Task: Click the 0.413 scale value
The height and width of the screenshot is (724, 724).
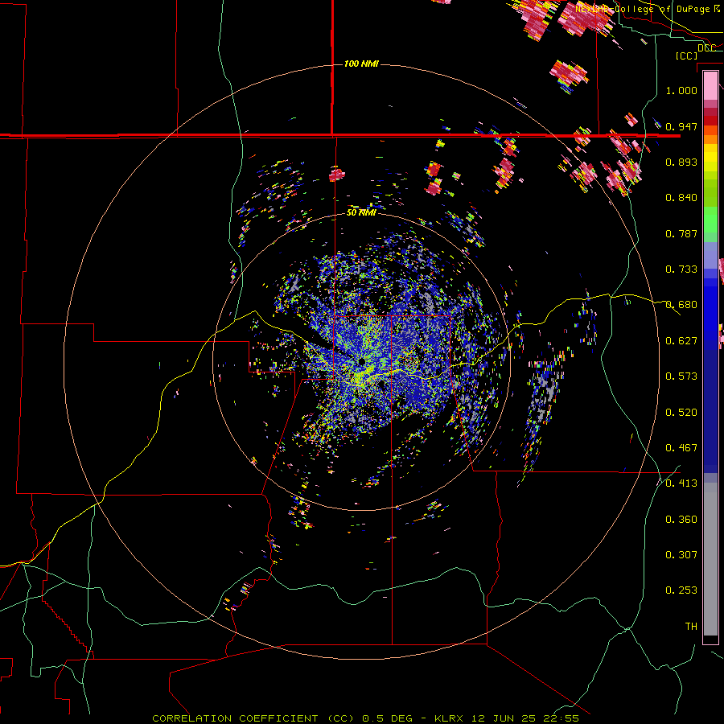Action: [681, 483]
